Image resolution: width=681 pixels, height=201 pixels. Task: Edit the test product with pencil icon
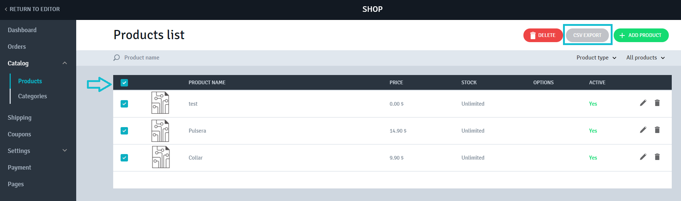(643, 103)
